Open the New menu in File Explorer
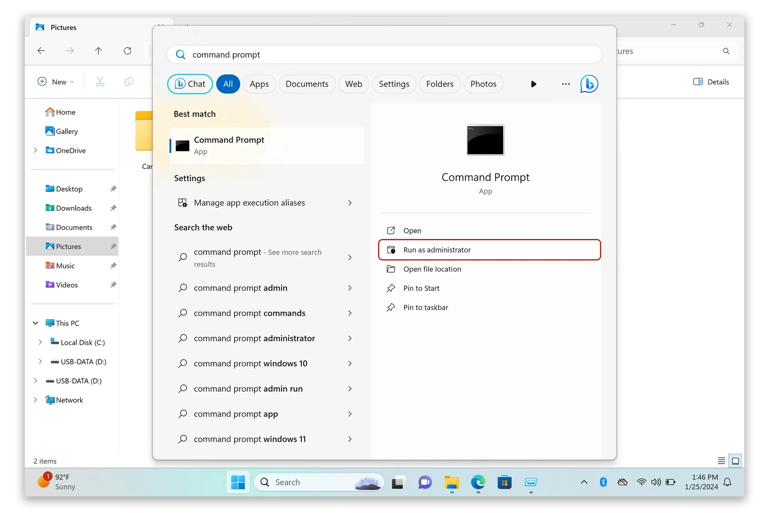This screenshot has width=769, height=513. coord(56,82)
